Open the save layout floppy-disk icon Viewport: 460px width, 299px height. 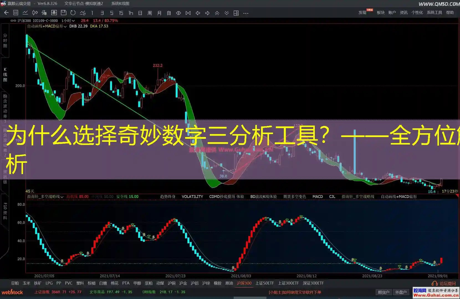[x=63, y=13]
